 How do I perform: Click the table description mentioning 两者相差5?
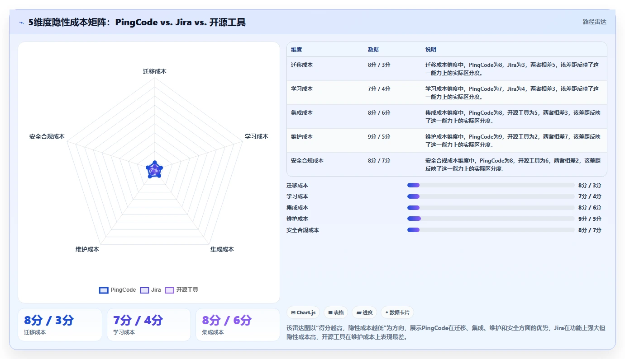pyautogui.click(x=513, y=69)
